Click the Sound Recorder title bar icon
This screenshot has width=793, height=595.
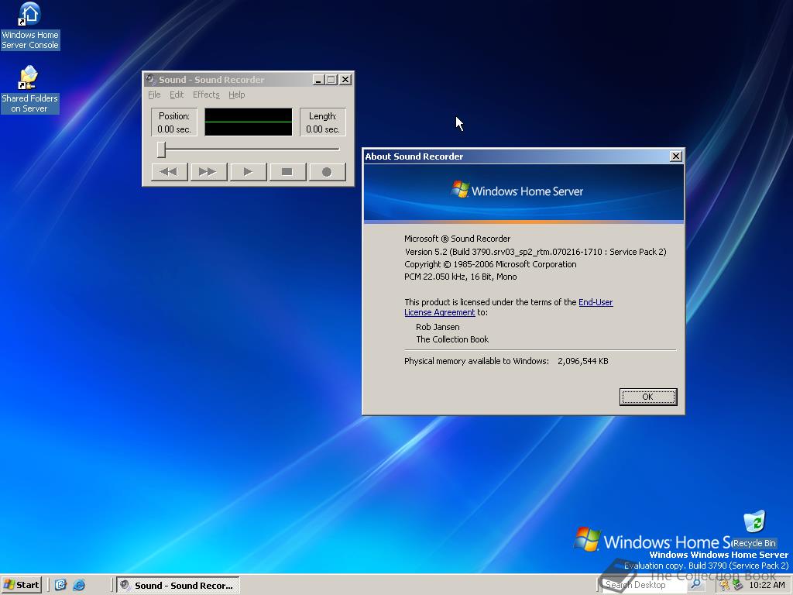pyautogui.click(x=150, y=80)
